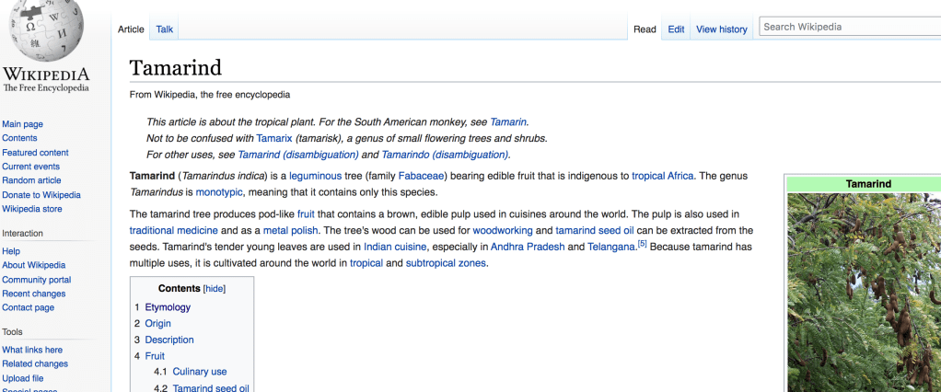This screenshot has height=392, width=941.
Task: Select the Article tab
Action: tap(131, 29)
